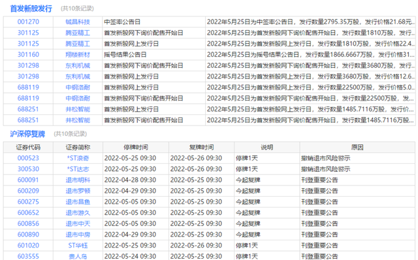
Task: Open stock code 001270 link
Action: click(28, 22)
